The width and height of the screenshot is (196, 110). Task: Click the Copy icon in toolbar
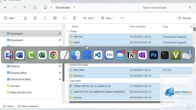[35, 18]
